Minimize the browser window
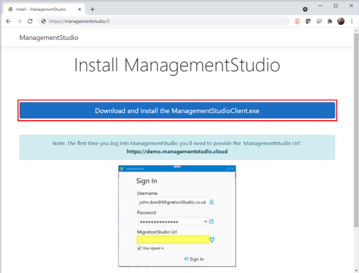 click(320, 6)
